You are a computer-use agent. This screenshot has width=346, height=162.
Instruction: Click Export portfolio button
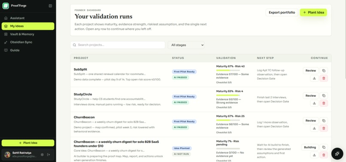(282, 12)
